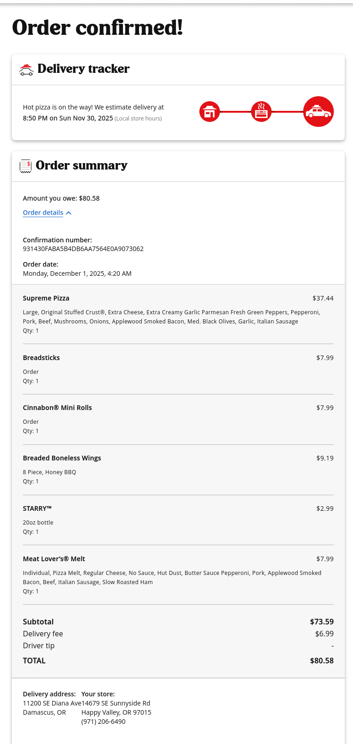The image size is (353, 744).
Task: Click the Cinnabon Mini Rolls item name
Action: pyautogui.click(x=57, y=408)
